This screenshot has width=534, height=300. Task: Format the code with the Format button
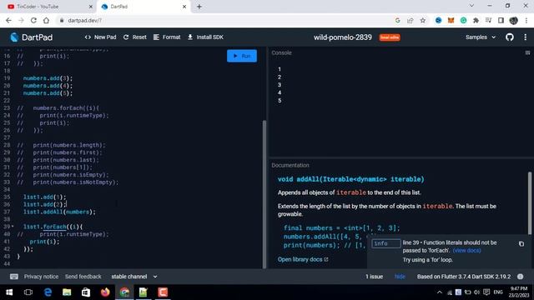pyautogui.click(x=167, y=37)
